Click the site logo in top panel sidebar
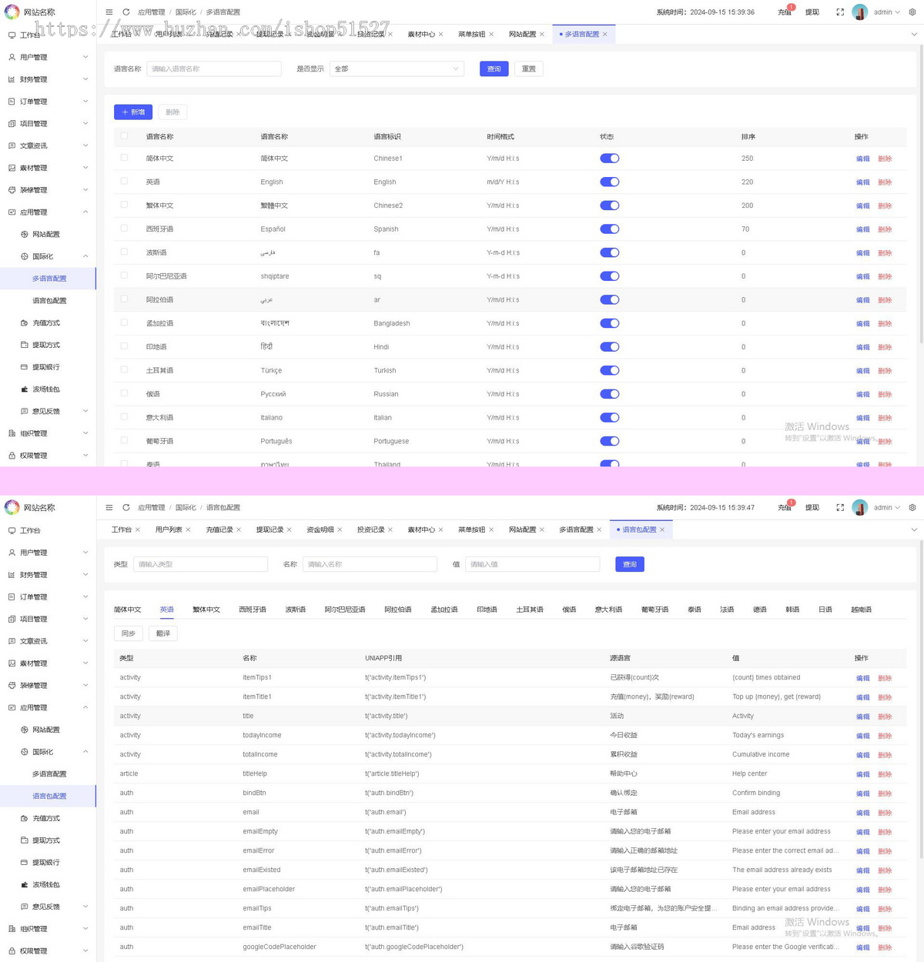 12,12
